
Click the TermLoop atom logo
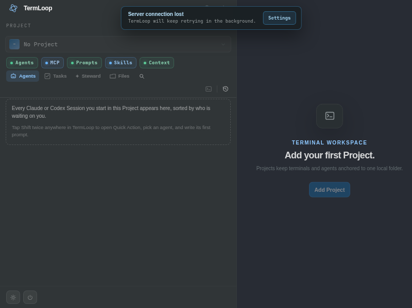click(x=13, y=8)
